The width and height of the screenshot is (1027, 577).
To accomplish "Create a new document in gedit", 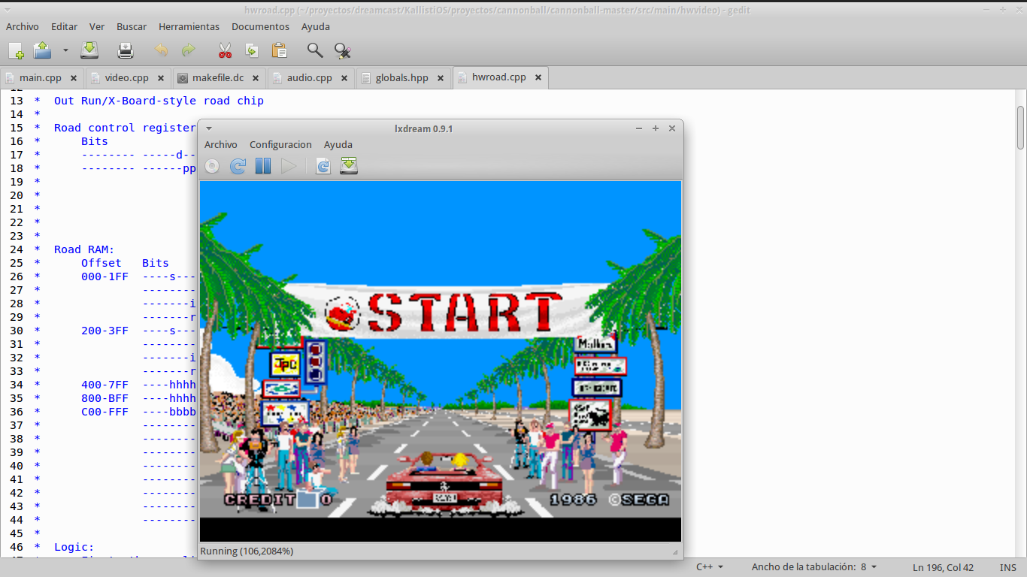I will pos(16,50).
